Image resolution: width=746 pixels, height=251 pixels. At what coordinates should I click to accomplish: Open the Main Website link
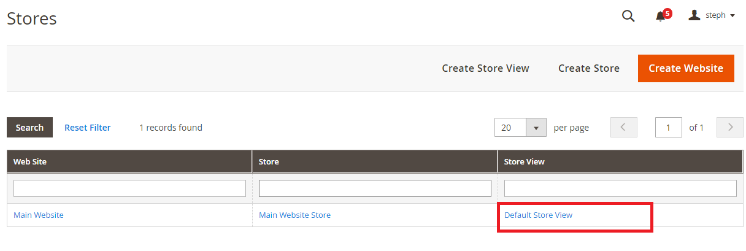[39, 215]
